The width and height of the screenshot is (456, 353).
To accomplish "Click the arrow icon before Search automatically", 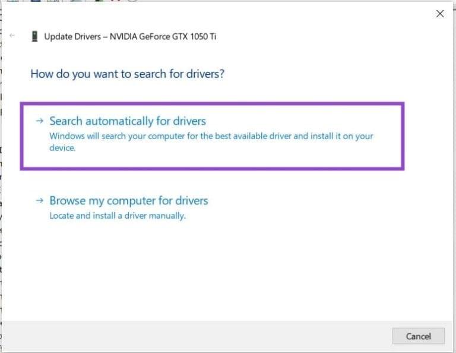I will click(x=40, y=121).
